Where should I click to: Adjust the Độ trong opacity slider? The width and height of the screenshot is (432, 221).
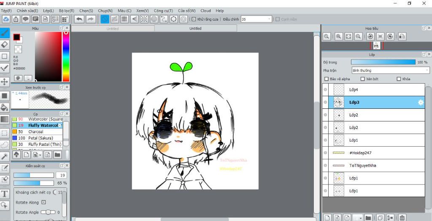(383, 62)
